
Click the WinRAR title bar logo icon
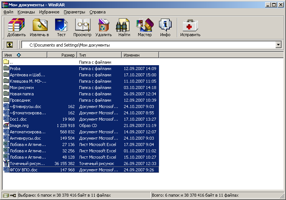5,5
